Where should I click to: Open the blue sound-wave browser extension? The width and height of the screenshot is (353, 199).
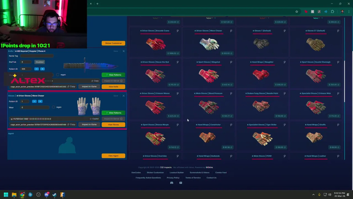coord(326,12)
